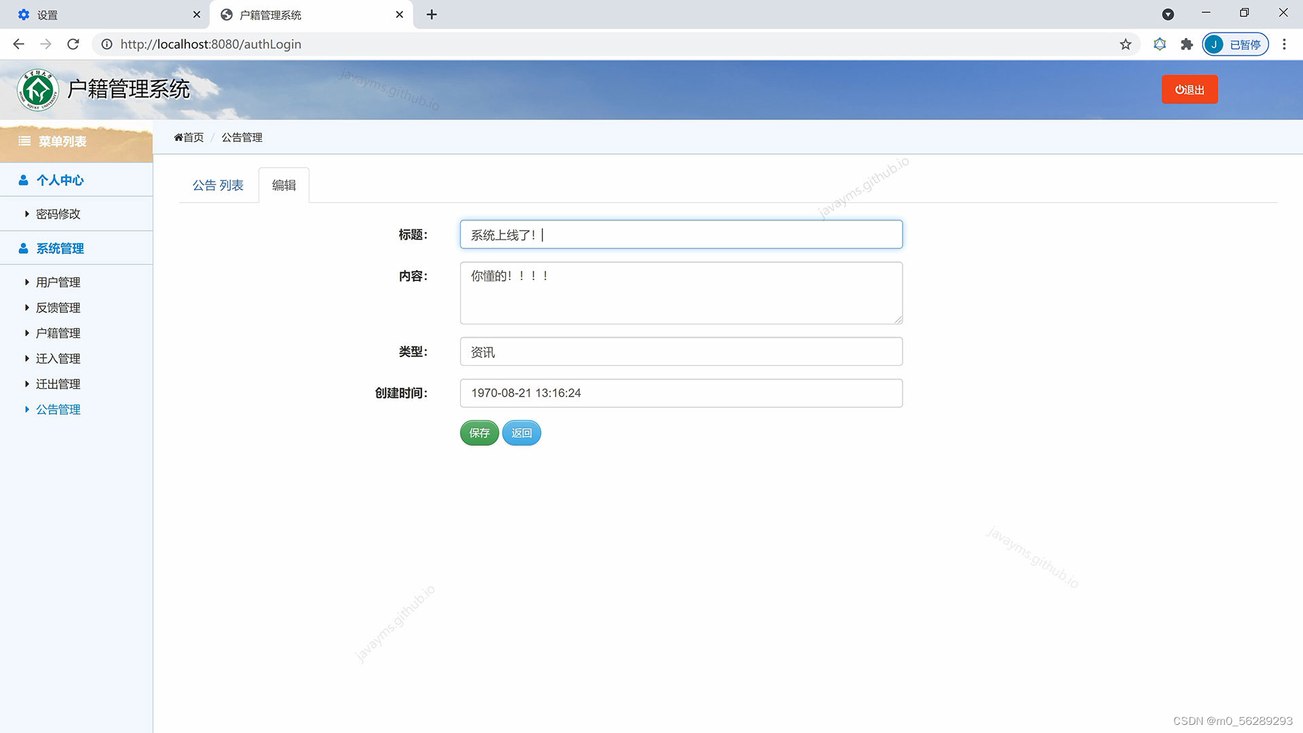Open Chrome three-dot menu
Image resolution: width=1303 pixels, height=733 pixels.
click(x=1283, y=44)
